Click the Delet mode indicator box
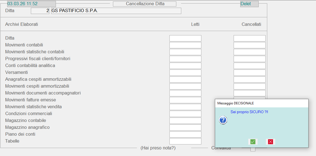Image resolution: width=316 pixels, height=156 pixels. [x=249, y=4]
